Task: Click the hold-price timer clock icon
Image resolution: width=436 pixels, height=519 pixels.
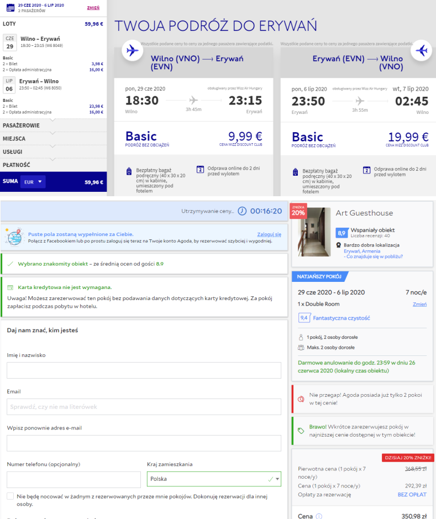Action: (x=242, y=211)
